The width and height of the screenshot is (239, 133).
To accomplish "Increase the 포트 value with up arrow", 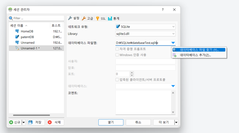I will pyautogui.click(x=132, y=72).
